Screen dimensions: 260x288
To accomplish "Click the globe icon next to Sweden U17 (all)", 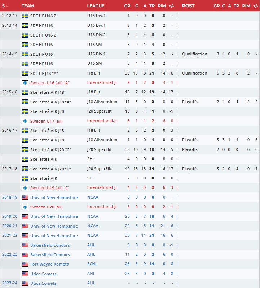I will [x=25, y=121].
